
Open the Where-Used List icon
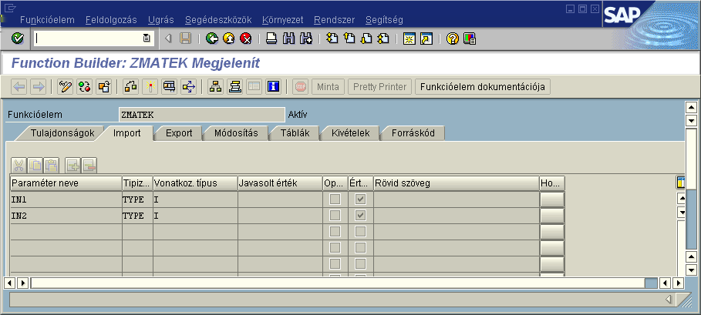coord(188,86)
